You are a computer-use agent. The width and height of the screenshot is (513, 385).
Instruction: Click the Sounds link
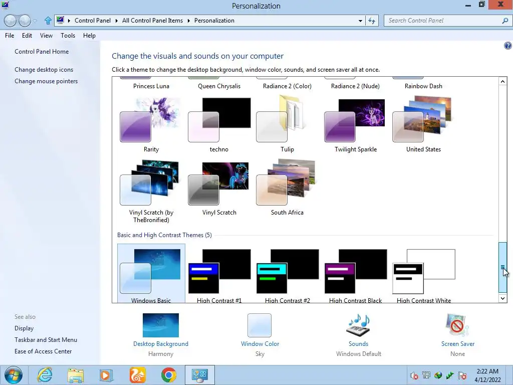coord(358,344)
